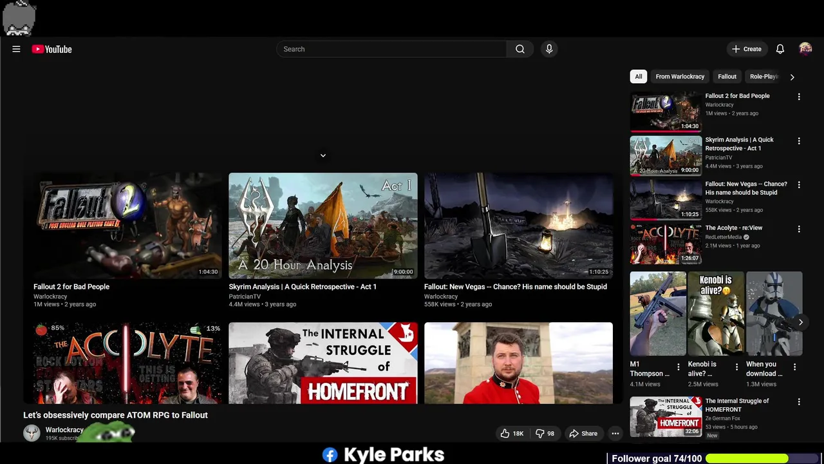The image size is (824, 464).
Task: Open options for sidebar Fallout 2 for Bad People
Action: tap(799, 97)
